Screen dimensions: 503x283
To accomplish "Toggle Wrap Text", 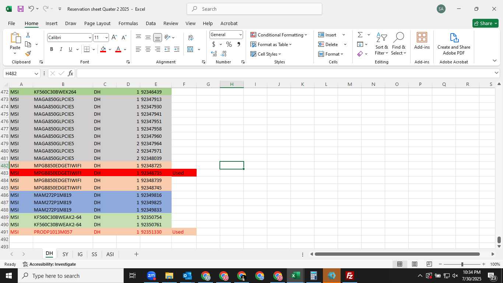I will coord(190,38).
